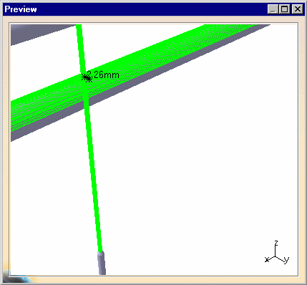Click the y axis label of the compass

pos(286,260)
